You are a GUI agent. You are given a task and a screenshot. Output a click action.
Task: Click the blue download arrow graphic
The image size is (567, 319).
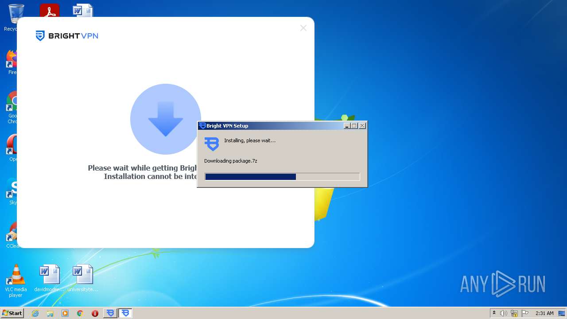166,119
